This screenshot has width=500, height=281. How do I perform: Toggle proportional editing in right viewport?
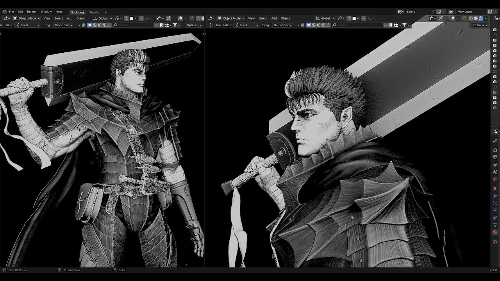coord(364,18)
